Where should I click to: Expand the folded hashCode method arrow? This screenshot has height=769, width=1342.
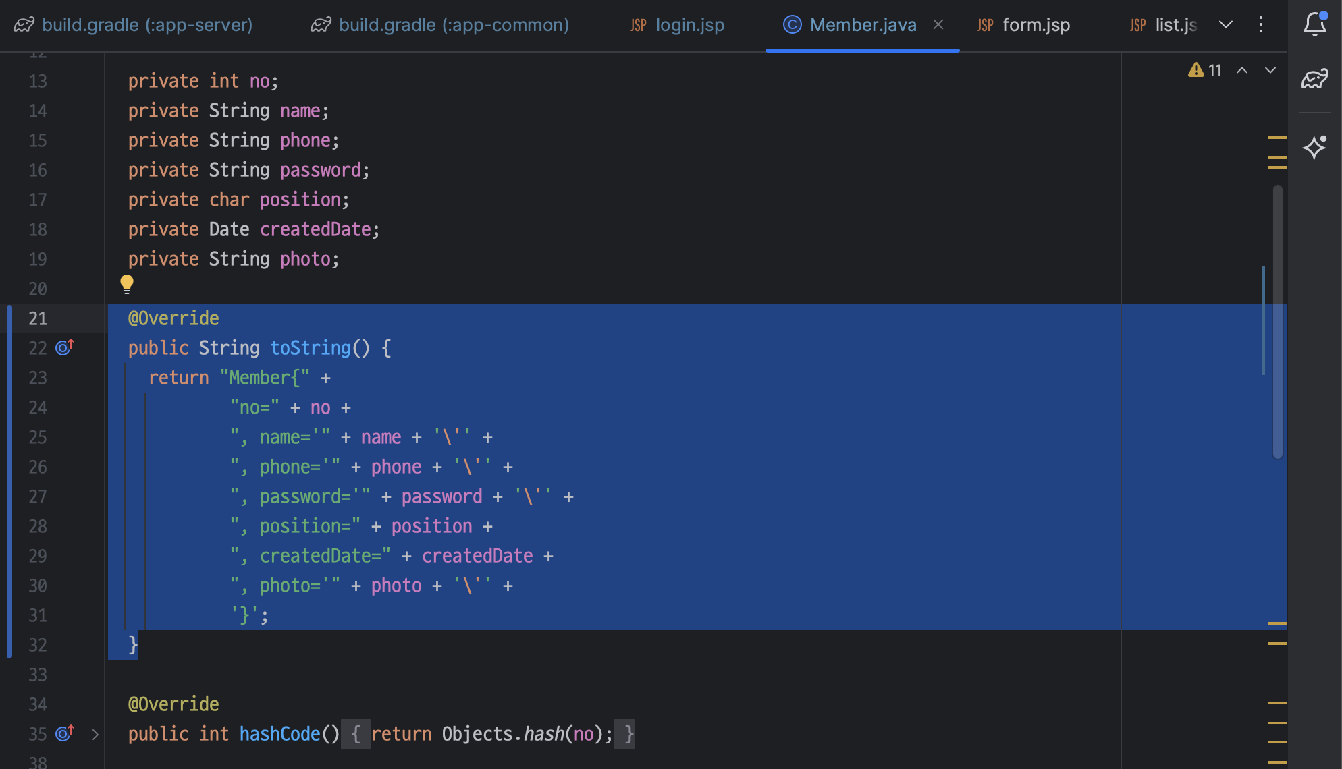95,734
